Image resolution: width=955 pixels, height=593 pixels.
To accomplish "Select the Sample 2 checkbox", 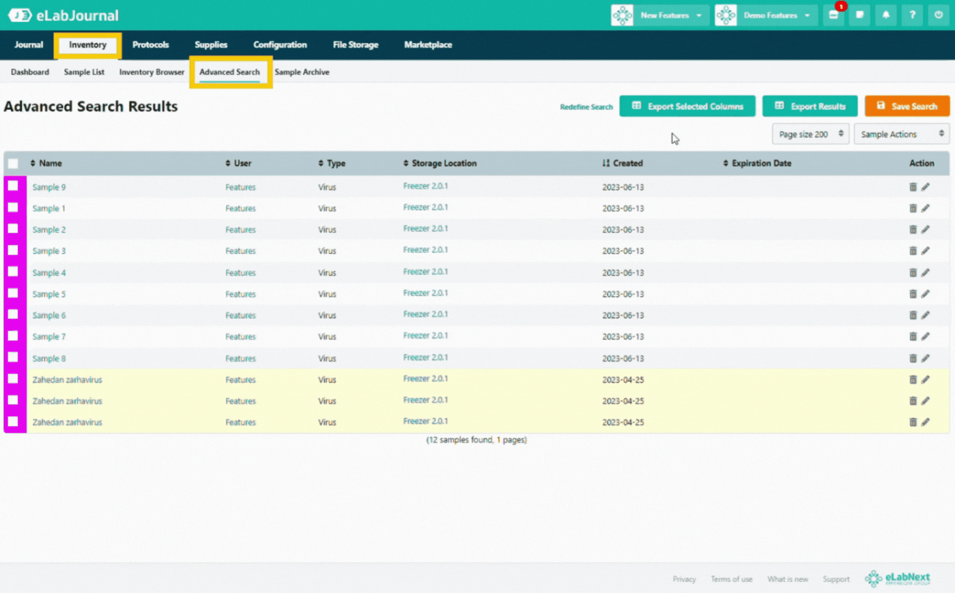I will click(13, 228).
